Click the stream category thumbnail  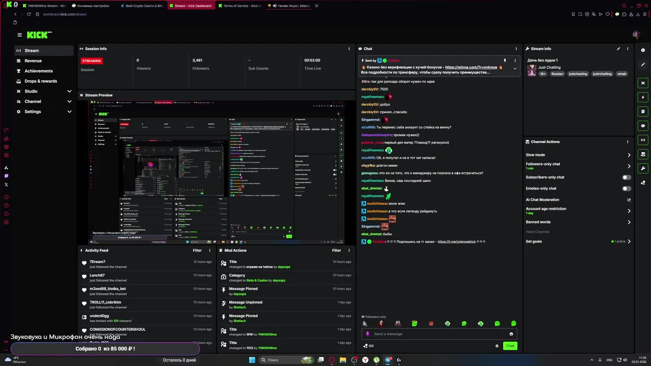pyautogui.click(x=532, y=71)
